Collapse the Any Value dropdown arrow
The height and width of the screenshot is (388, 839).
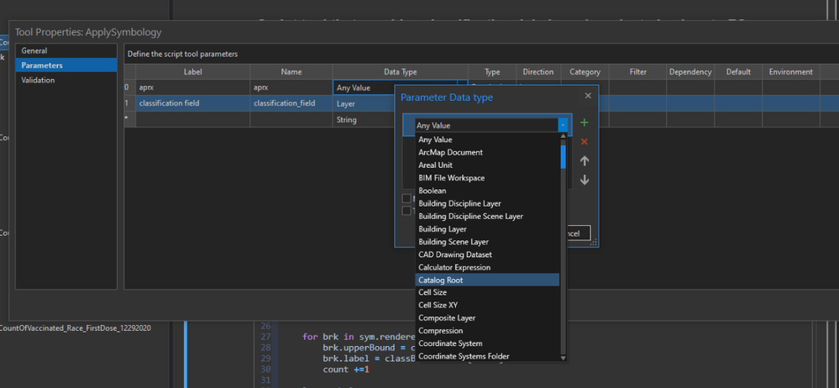pyautogui.click(x=563, y=125)
